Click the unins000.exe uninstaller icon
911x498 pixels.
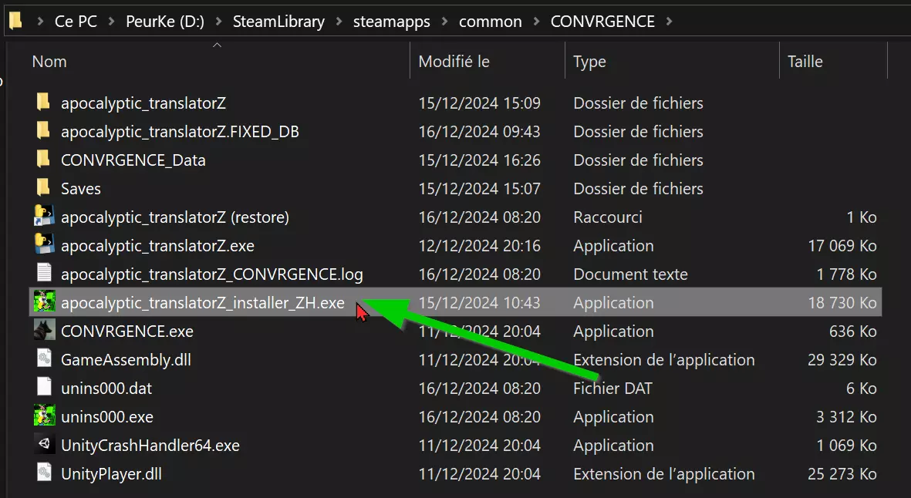(x=43, y=417)
